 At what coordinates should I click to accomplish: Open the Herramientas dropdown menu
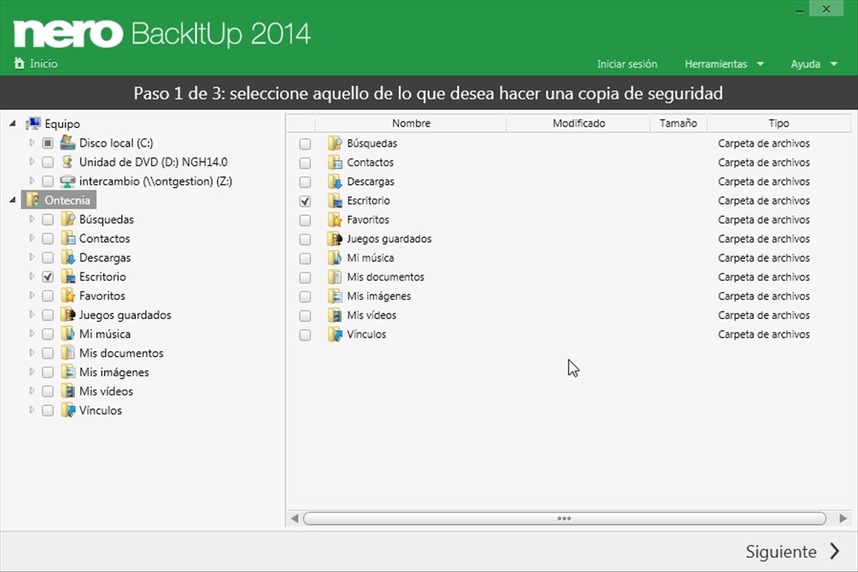tap(724, 64)
